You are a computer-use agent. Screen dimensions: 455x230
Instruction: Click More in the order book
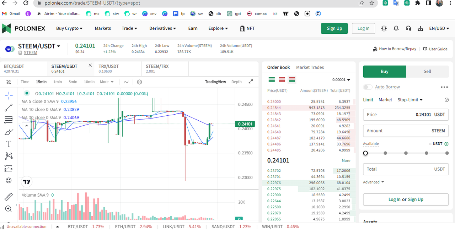346,160
